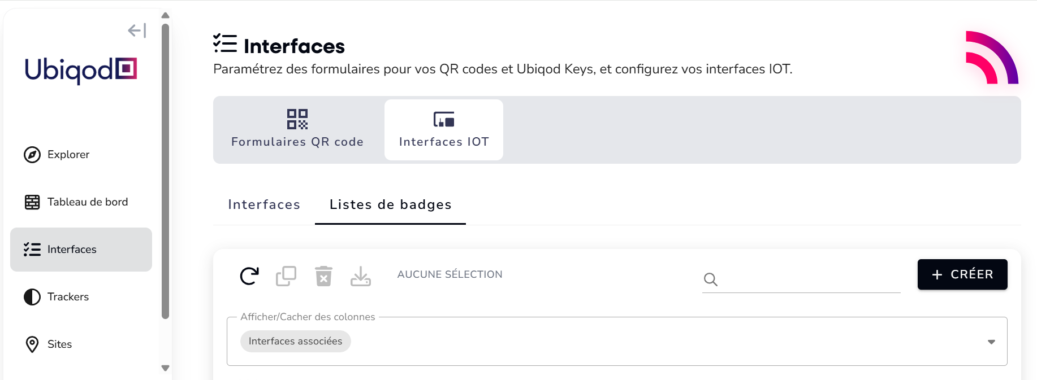Collapse the sidebar with the arrow icon

pyautogui.click(x=137, y=30)
